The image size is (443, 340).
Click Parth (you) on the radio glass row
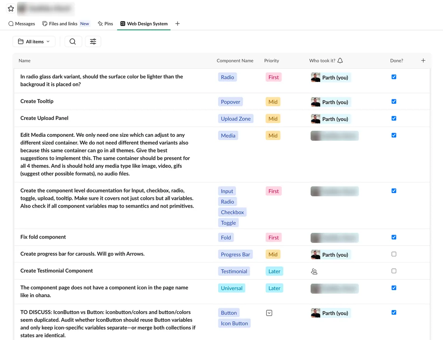tap(331, 78)
